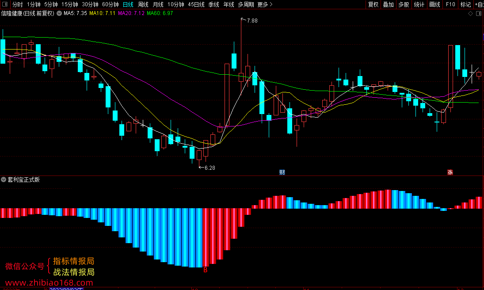Click the magenta MA20: 7.12 label
The height and width of the screenshot is (290, 484).
click(x=131, y=13)
